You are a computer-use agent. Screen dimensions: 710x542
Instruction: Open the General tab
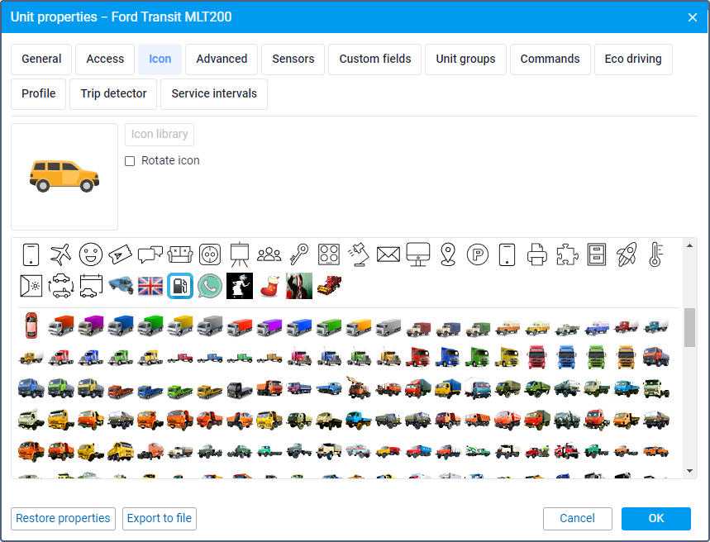pos(41,59)
